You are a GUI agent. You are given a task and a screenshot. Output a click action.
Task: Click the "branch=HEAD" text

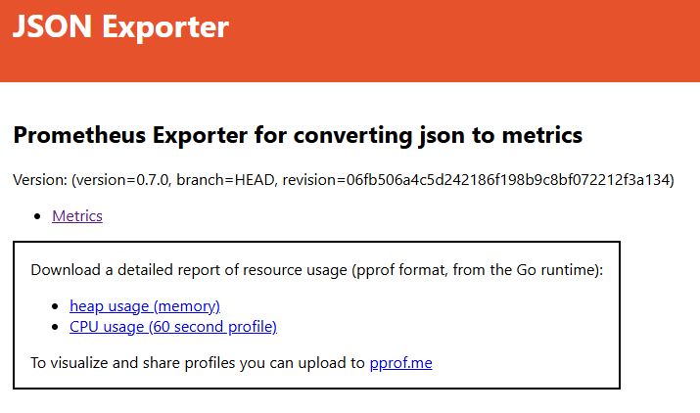220,180
